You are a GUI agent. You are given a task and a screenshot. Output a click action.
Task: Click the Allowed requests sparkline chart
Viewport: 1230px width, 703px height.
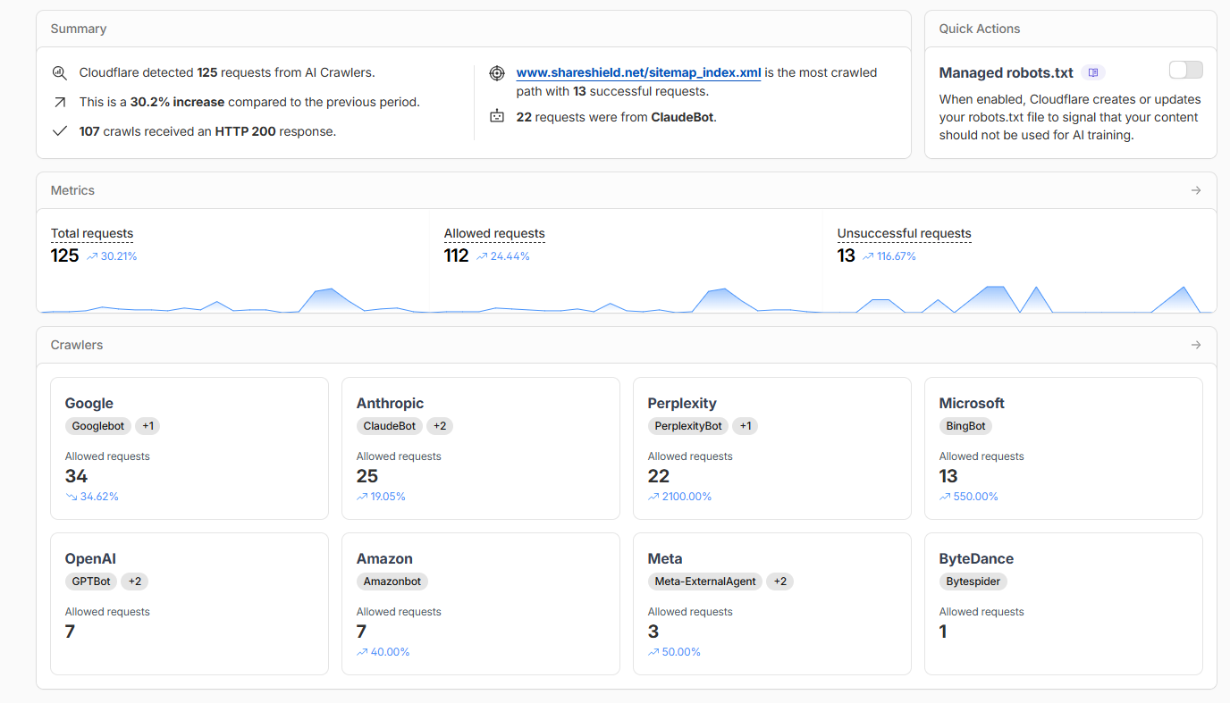[626, 301]
